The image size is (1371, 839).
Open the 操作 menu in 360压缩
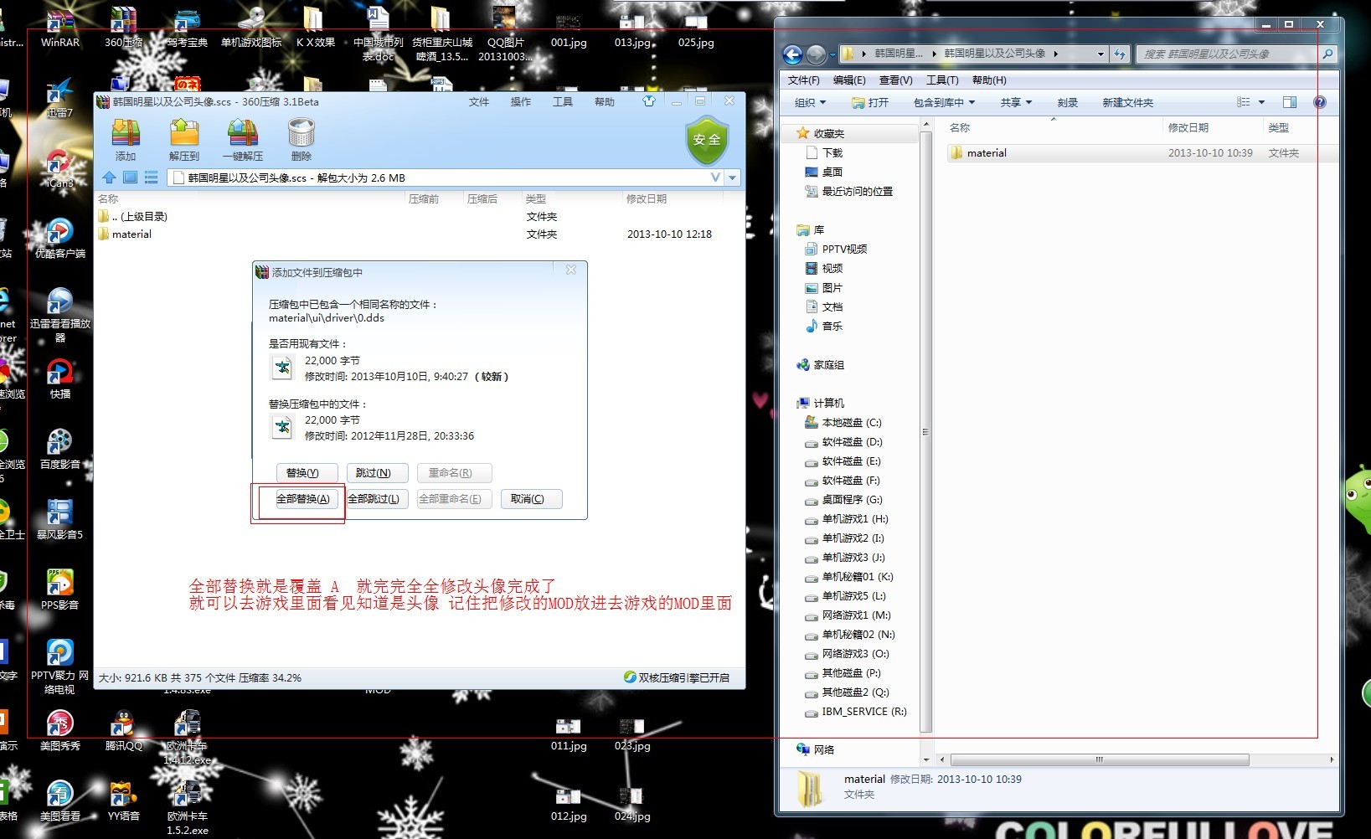coord(521,102)
